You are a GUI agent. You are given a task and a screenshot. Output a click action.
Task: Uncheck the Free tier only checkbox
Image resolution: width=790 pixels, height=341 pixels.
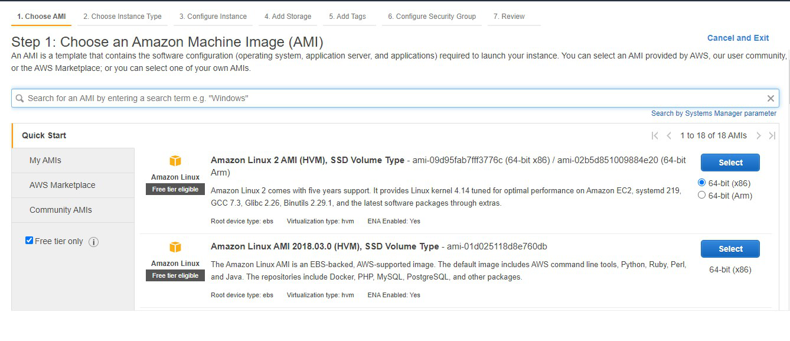[x=30, y=241]
